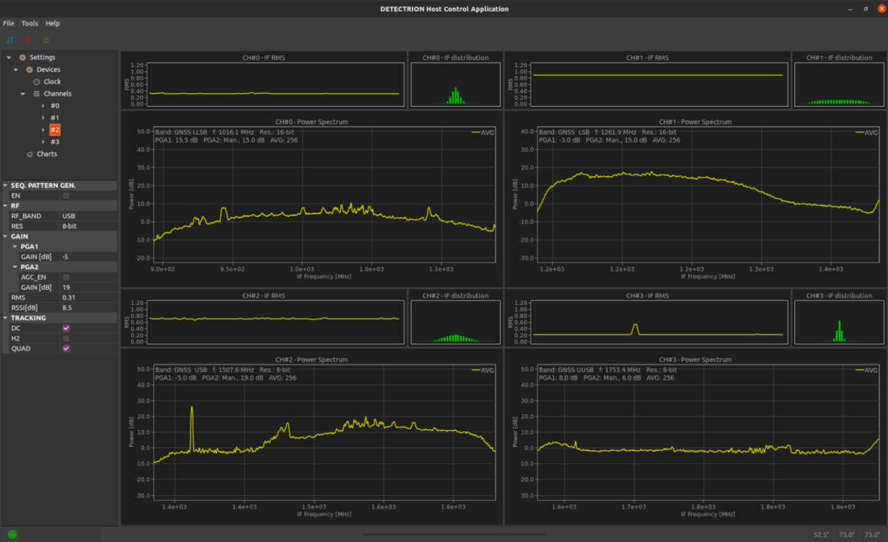Click green status indicator in status bar
This screenshot has height=542, width=888.
coord(12,534)
